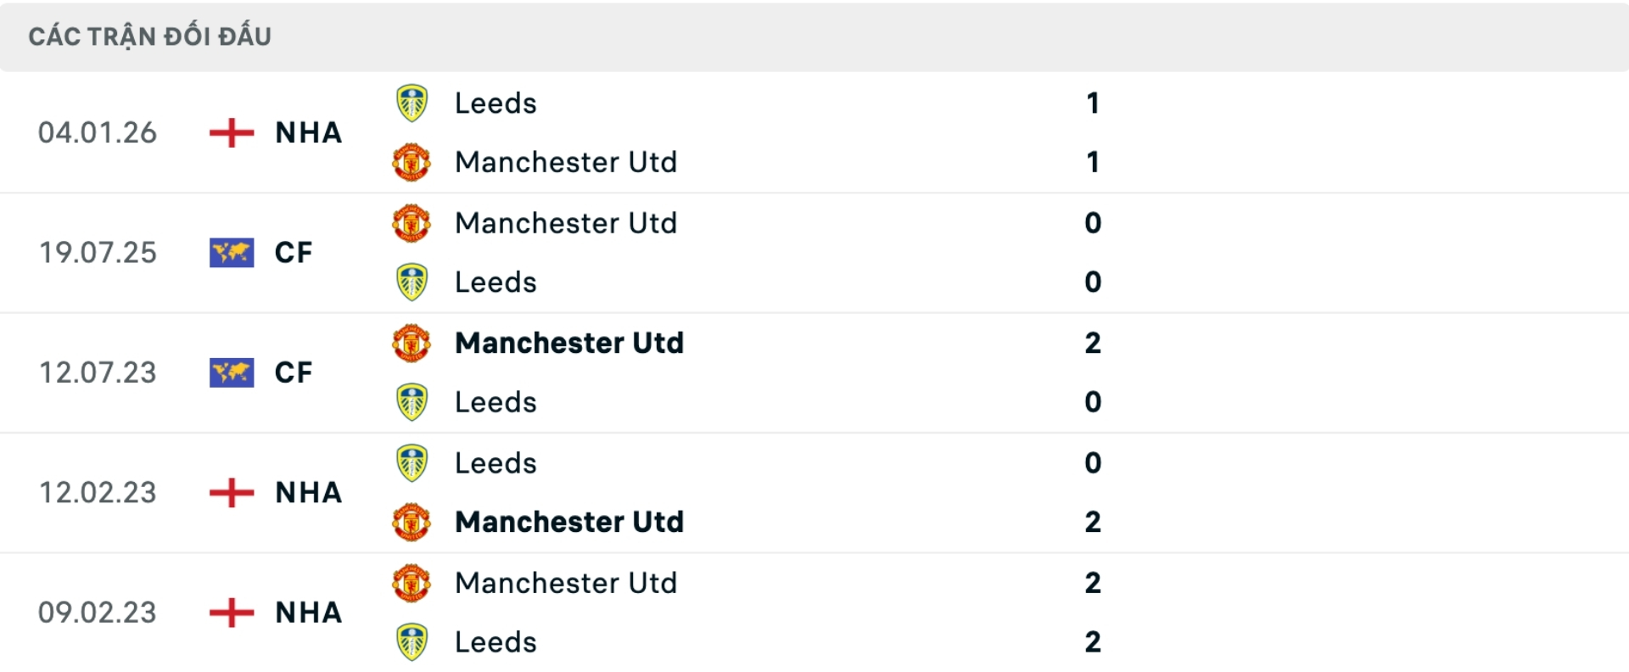
Task: Click England flag icon beside 09.02.23
Action: point(232,613)
